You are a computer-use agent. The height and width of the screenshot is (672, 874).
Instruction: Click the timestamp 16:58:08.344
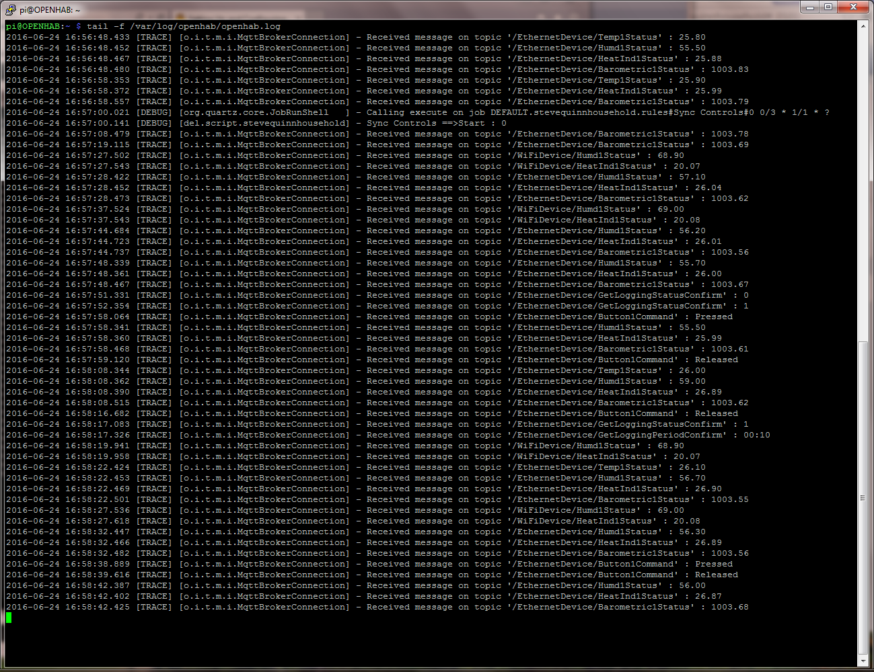click(98, 370)
